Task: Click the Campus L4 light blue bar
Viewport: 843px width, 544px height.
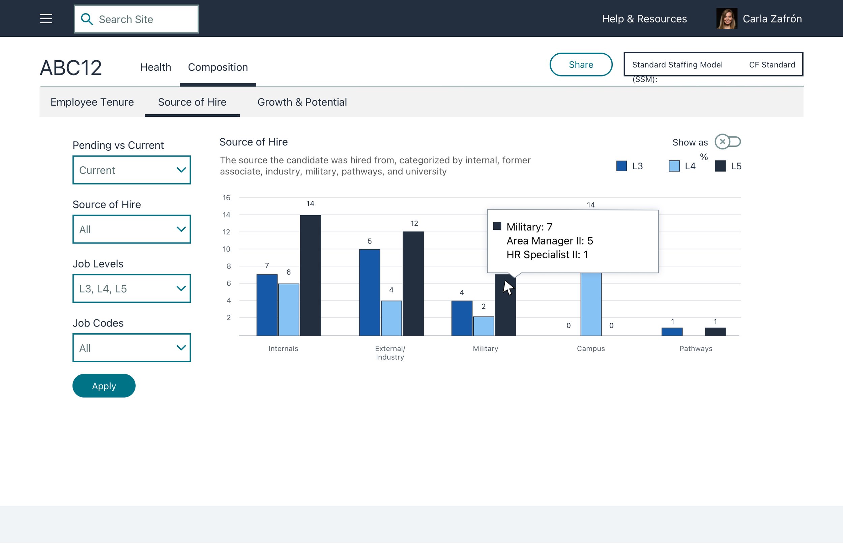Action: [x=591, y=304]
